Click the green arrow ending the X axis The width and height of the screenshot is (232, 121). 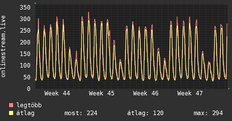coord(229,89)
